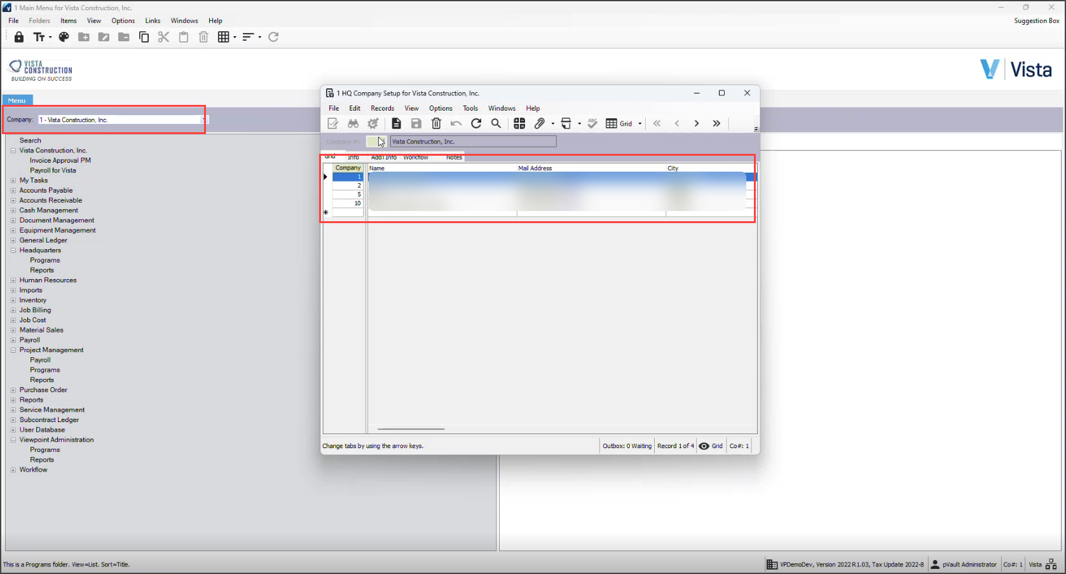Open the Records menu in HQ Company Setup
This screenshot has width=1066, height=574.
point(383,108)
